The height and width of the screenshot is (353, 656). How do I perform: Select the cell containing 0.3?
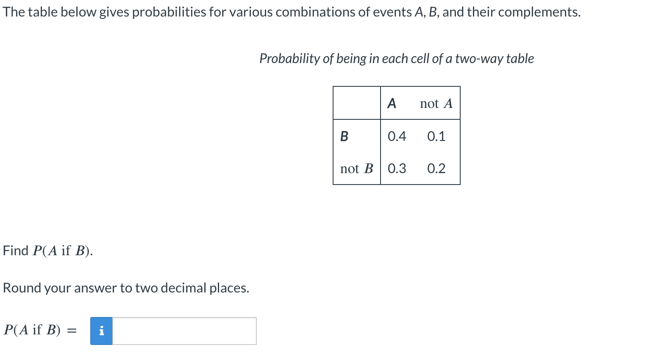coord(397,168)
